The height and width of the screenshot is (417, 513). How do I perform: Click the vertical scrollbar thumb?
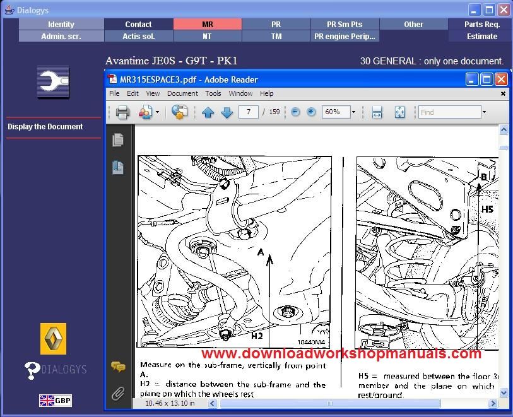pyautogui.click(x=504, y=147)
